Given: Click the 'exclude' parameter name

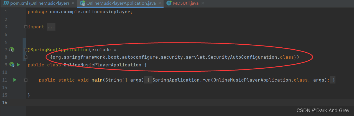Looking at the screenshot, I should coord(101,50).
